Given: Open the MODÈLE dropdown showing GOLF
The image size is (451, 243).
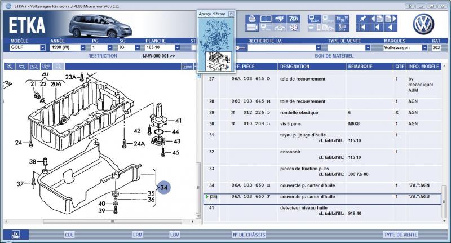Looking at the screenshot, I should [43, 47].
